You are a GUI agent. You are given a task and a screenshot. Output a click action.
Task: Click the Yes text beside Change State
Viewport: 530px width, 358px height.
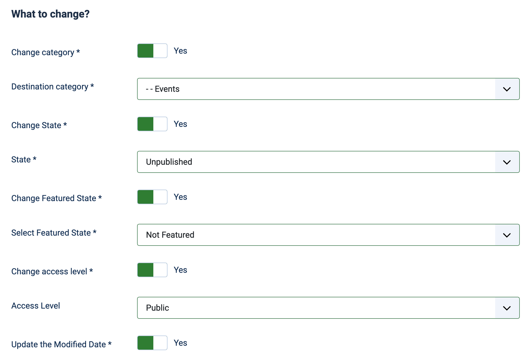pyautogui.click(x=180, y=124)
